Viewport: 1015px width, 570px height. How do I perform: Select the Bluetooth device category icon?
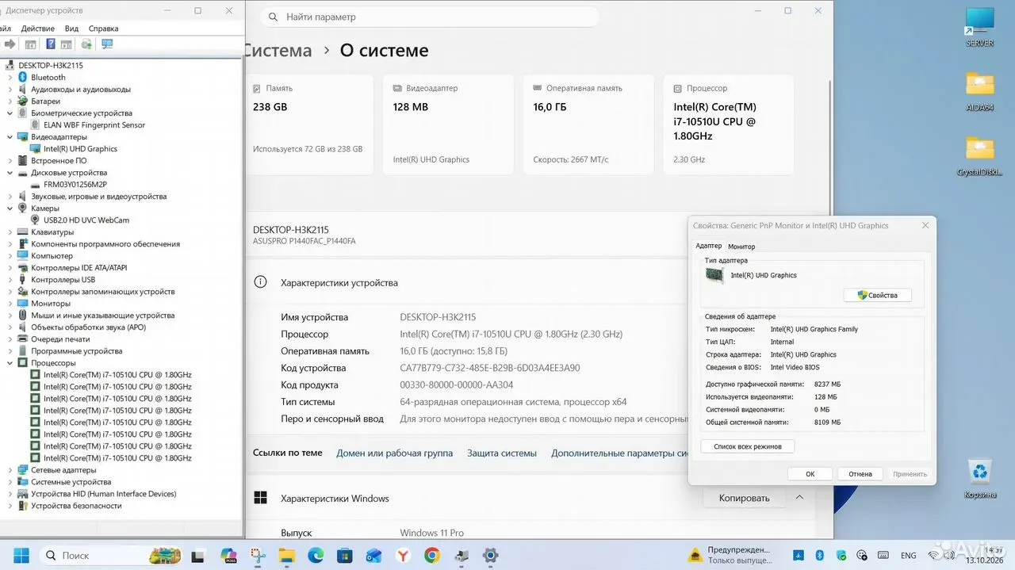[22, 77]
